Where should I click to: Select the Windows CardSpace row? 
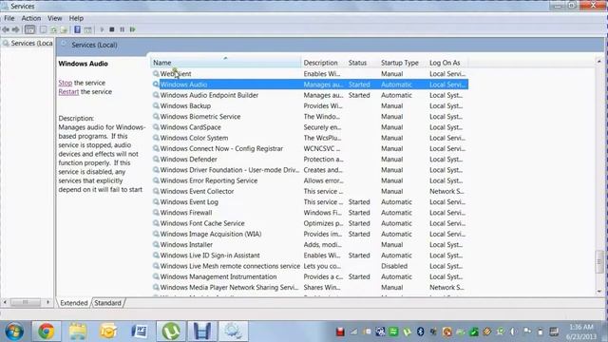pos(311,127)
